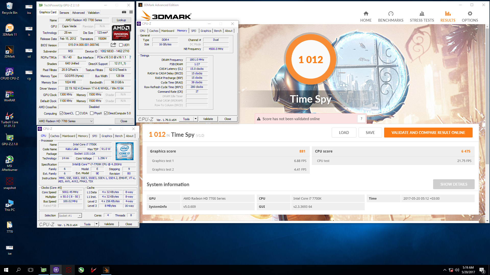This screenshot has height=275, width=490.
Task: Click Close button in GPU-Z
Action: click(124, 121)
